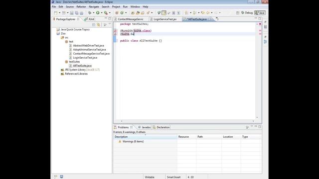Collapse all in Package Explorer
The image size is (319, 179).
(x=94, y=25)
